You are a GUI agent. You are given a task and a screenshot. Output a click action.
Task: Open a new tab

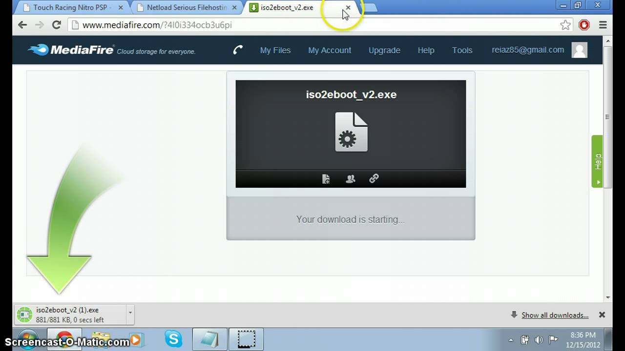click(x=370, y=8)
